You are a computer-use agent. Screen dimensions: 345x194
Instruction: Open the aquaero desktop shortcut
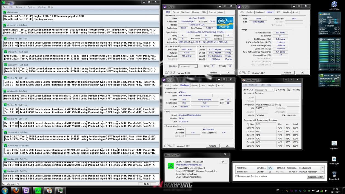[334, 145]
